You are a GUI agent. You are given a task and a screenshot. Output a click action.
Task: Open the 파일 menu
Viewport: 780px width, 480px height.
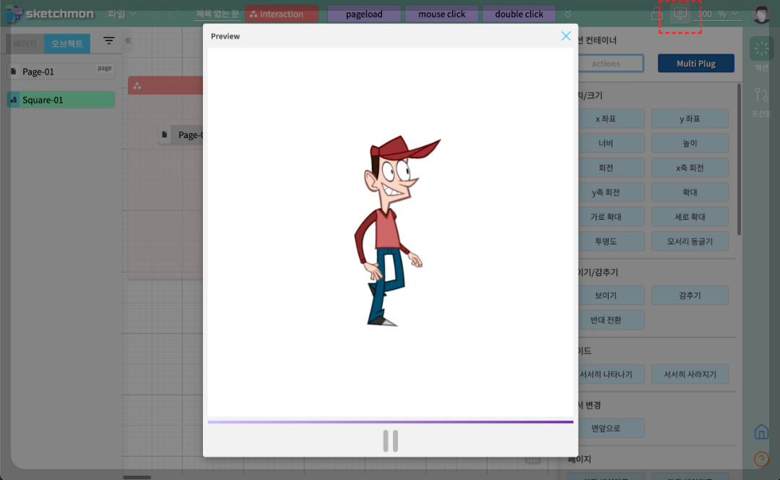(121, 14)
